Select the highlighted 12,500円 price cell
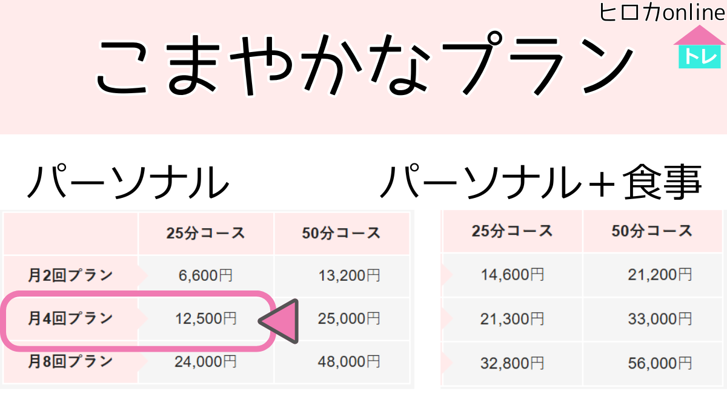This screenshot has height=397, width=727. coord(206,319)
